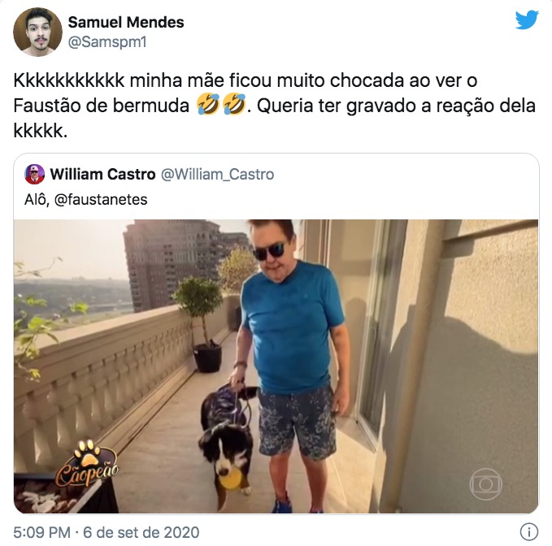Click the 6 de set de 2020 date
This screenshot has height=546, width=552.
pos(141,532)
